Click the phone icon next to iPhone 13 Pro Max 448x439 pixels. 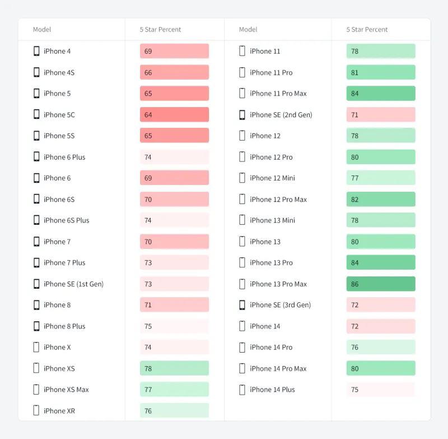tap(242, 284)
